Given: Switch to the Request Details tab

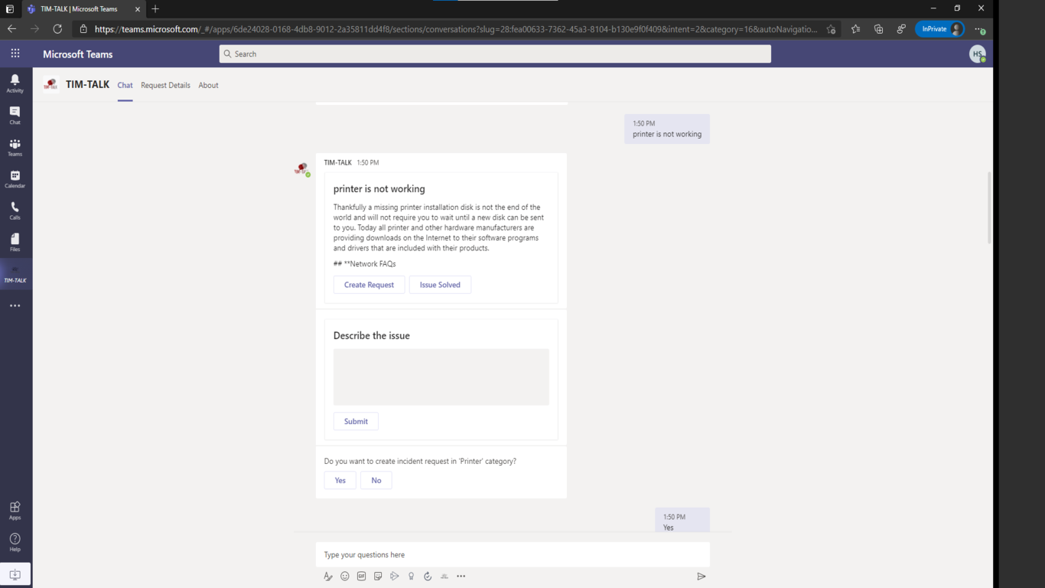Looking at the screenshot, I should tap(165, 85).
